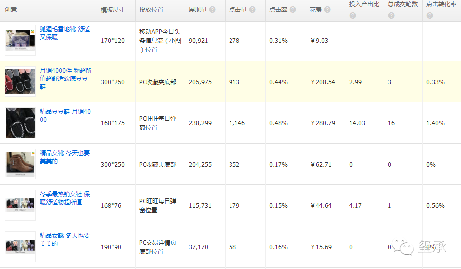Select click count 913
This screenshot has height=269, width=461.
pyautogui.click(x=234, y=82)
